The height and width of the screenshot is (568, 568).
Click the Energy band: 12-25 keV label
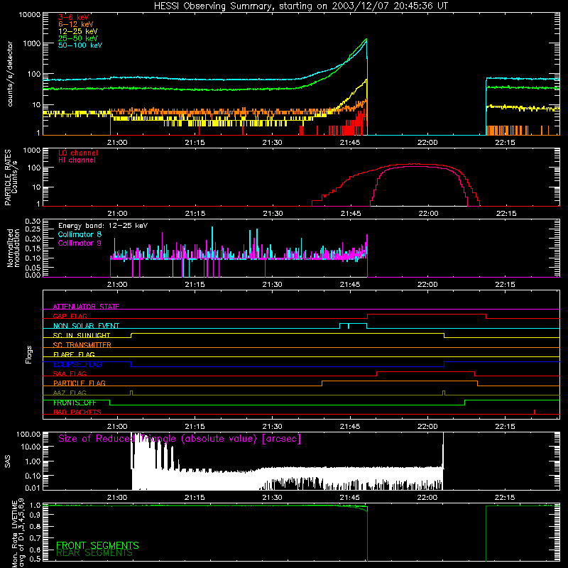pyautogui.click(x=103, y=226)
